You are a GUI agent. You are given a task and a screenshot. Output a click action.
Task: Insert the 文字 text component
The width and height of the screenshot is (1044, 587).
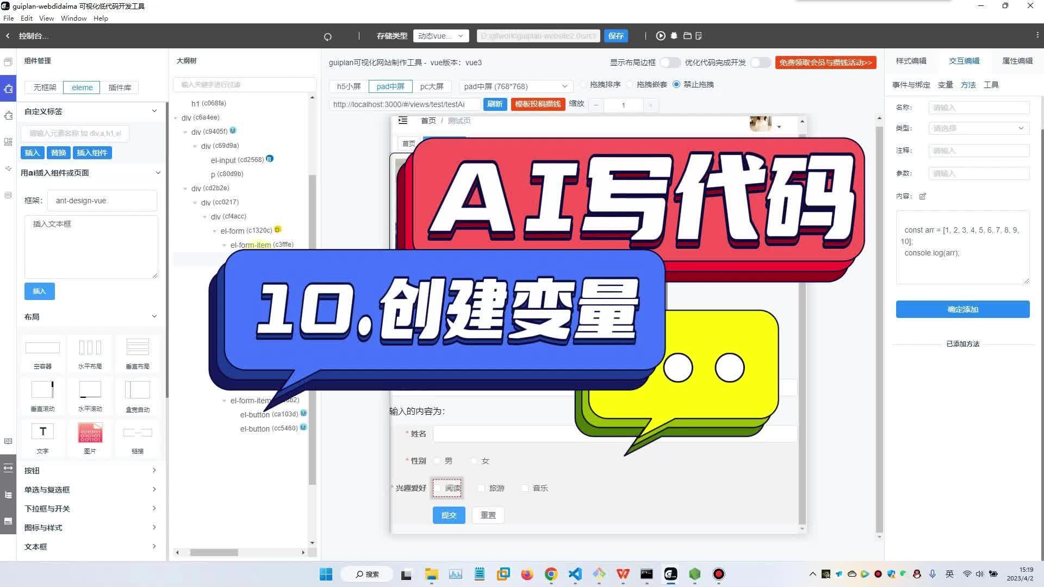click(42, 439)
